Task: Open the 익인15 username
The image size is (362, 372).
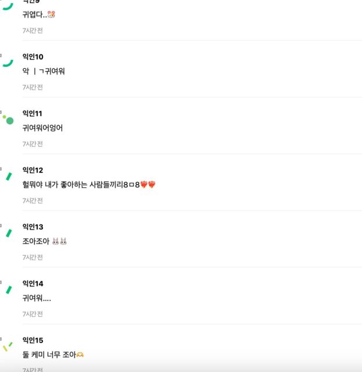Action: click(33, 340)
